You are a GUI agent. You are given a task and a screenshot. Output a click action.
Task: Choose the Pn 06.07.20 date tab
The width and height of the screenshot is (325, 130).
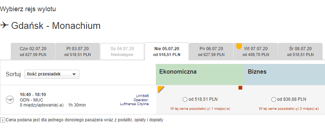click(211, 52)
